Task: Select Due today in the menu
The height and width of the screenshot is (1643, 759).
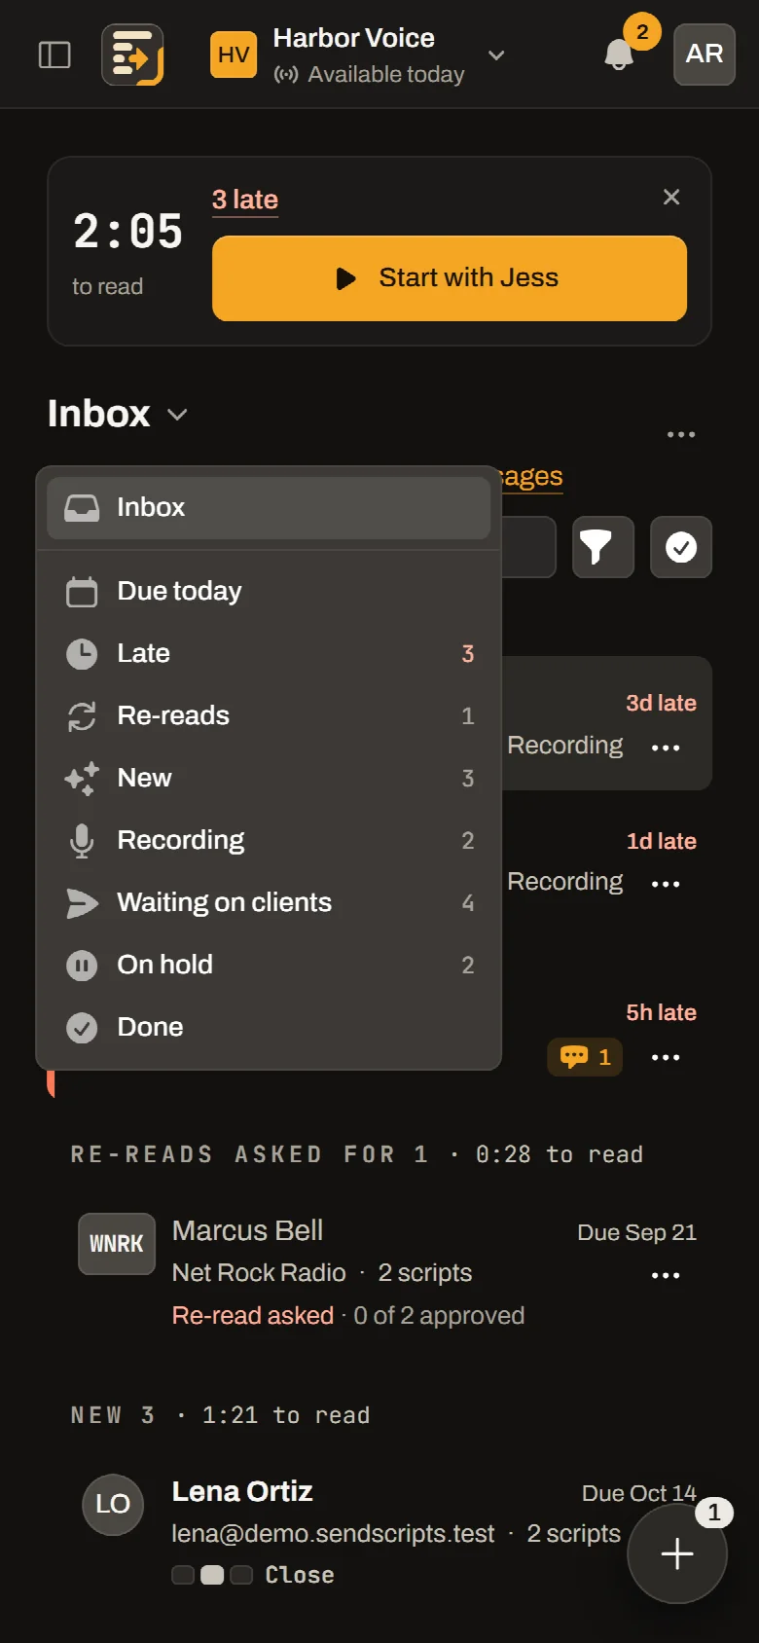Action: pyautogui.click(x=269, y=591)
